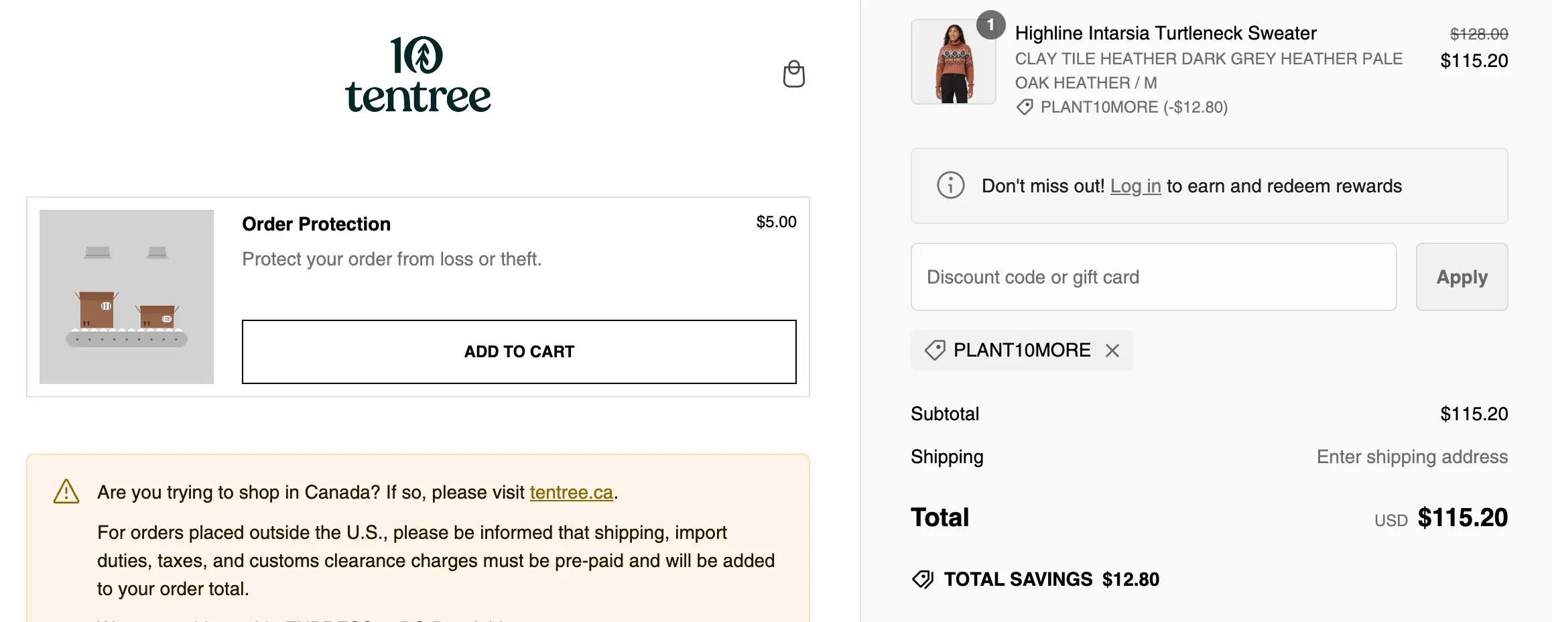Click the item quantity badge
Viewport: 1552px width, 622px height.
990,25
